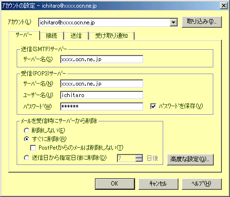Choose 送信日から指定日後に削除 radio option
Image resolution: width=230 pixels, height=197 pixels.
click(27, 158)
